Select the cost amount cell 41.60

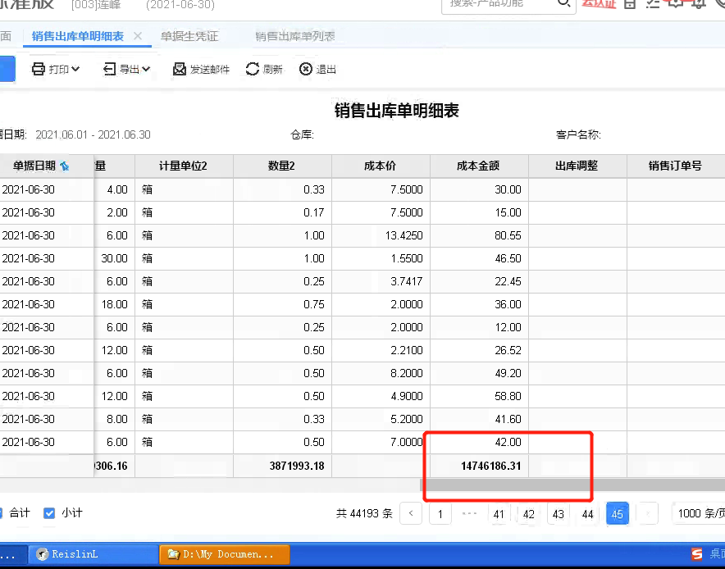pyautogui.click(x=480, y=419)
